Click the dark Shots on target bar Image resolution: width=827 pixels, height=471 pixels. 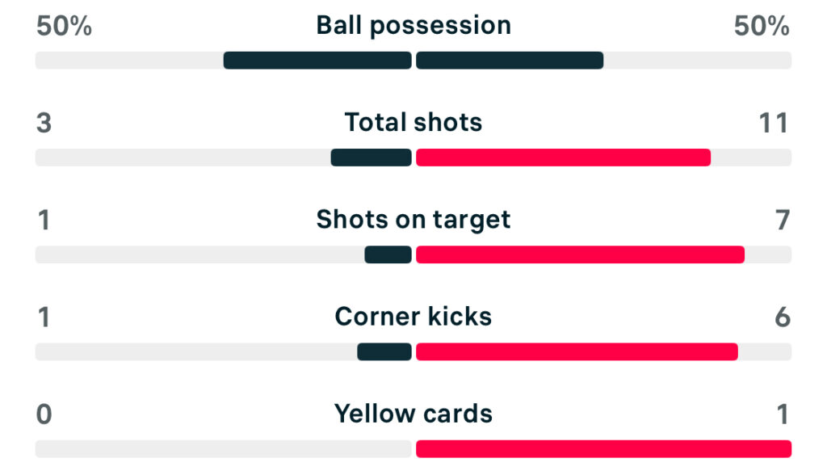(x=388, y=254)
